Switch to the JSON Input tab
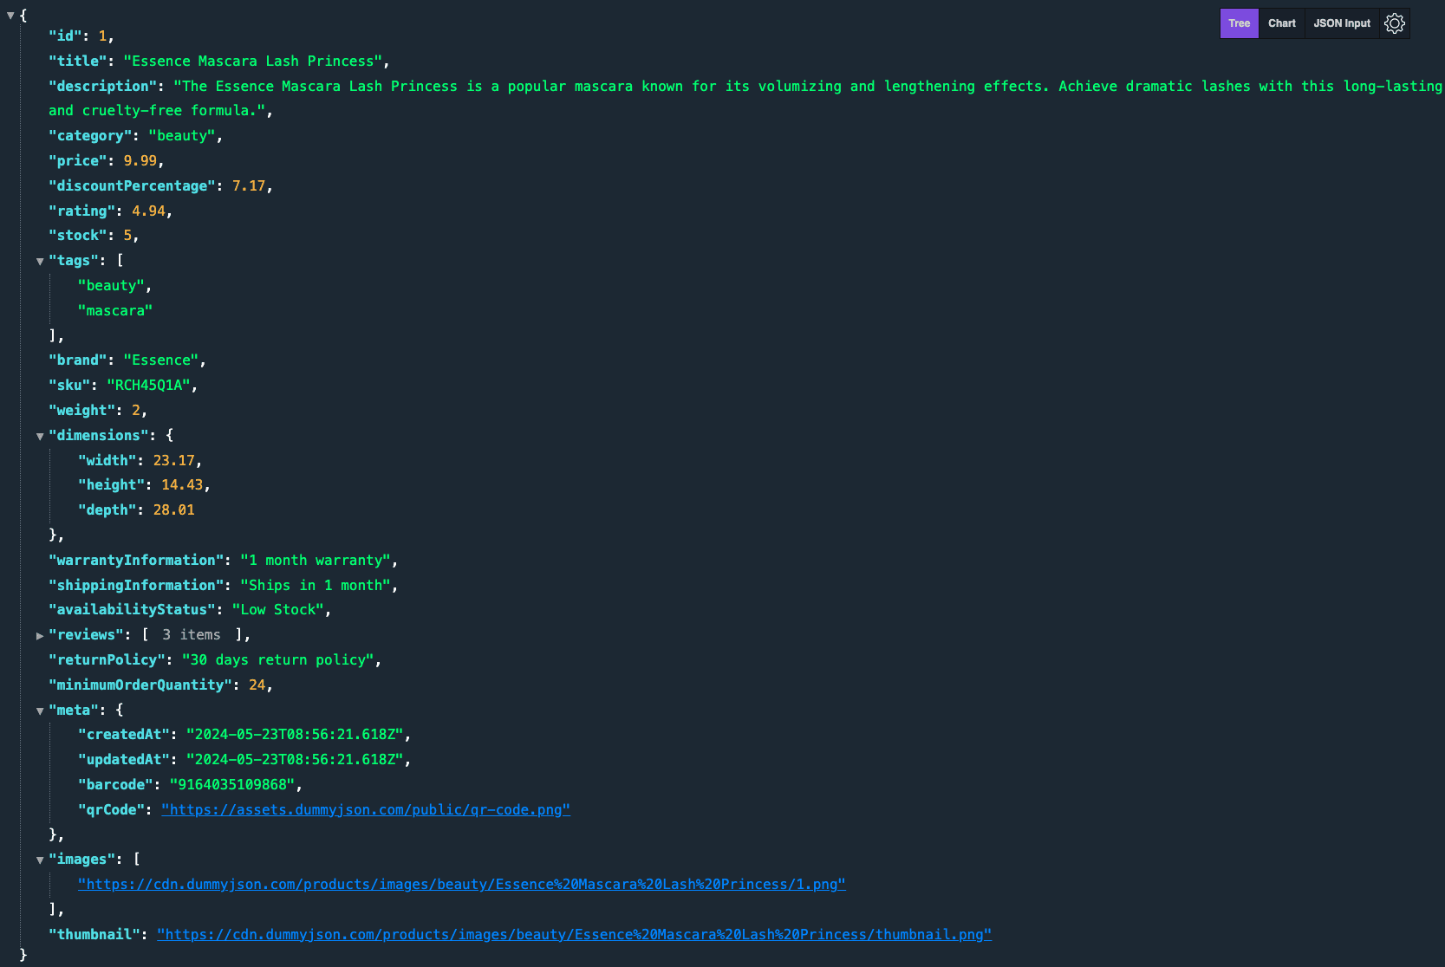 pyautogui.click(x=1342, y=23)
